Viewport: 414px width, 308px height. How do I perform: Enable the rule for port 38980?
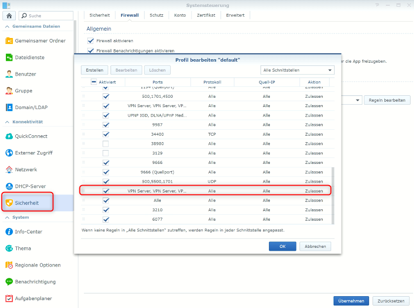click(106, 144)
